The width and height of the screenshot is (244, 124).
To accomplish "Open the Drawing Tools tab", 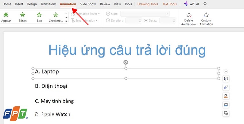I will click(148, 4).
